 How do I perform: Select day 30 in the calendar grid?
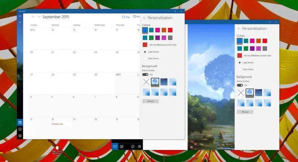click(x=104, y=83)
